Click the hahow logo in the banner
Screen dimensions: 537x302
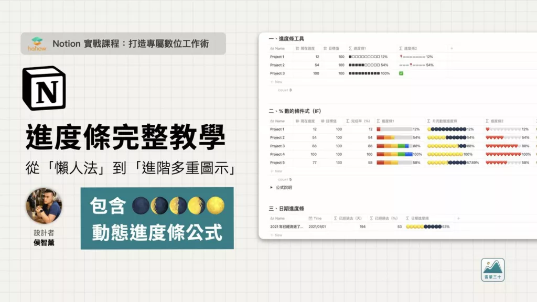pyautogui.click(x=37, y=44)
